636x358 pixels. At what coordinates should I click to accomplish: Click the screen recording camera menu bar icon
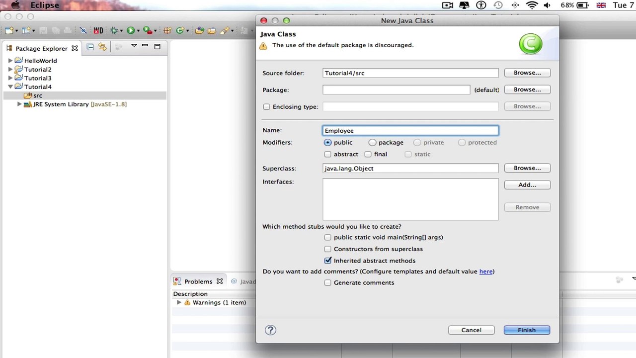[x=447, y=5]
